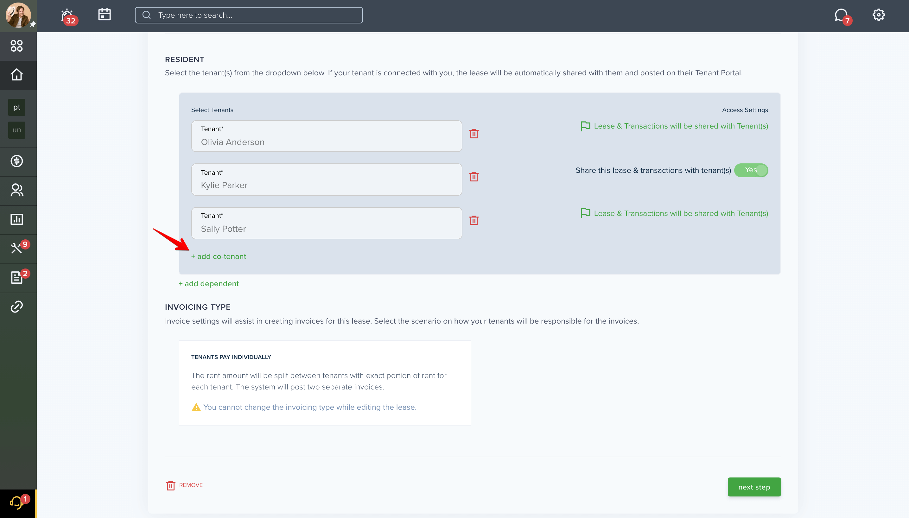This screenshot has height=518, width=909.
Task: Open settings gear icon
Action: click(878, 15)
